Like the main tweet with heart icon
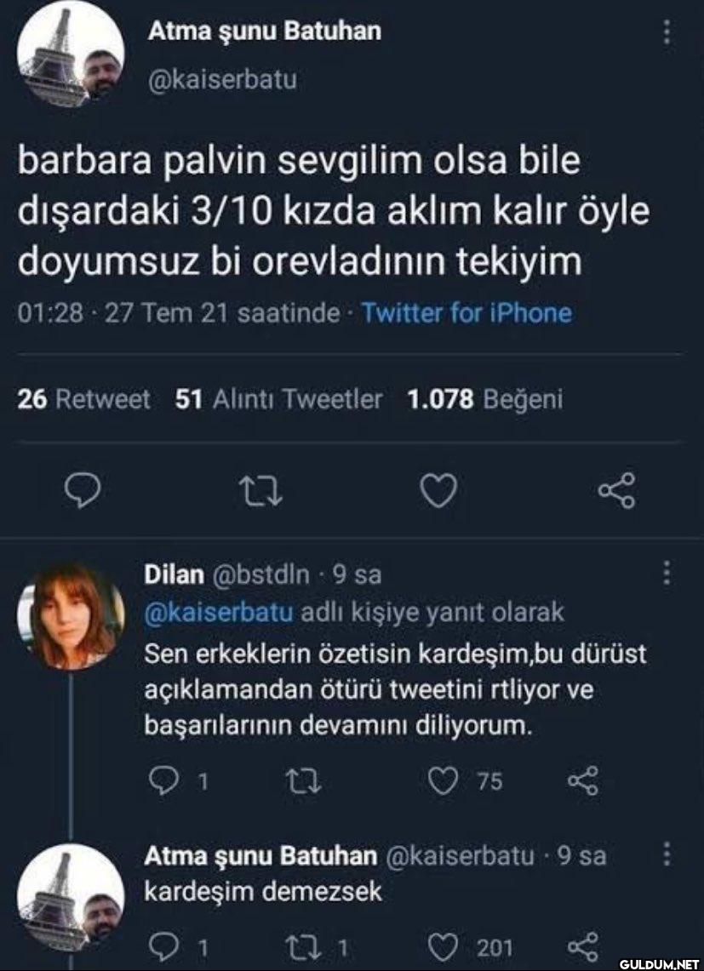The width and height of the screenshot is (704, 971). (438, 492)
